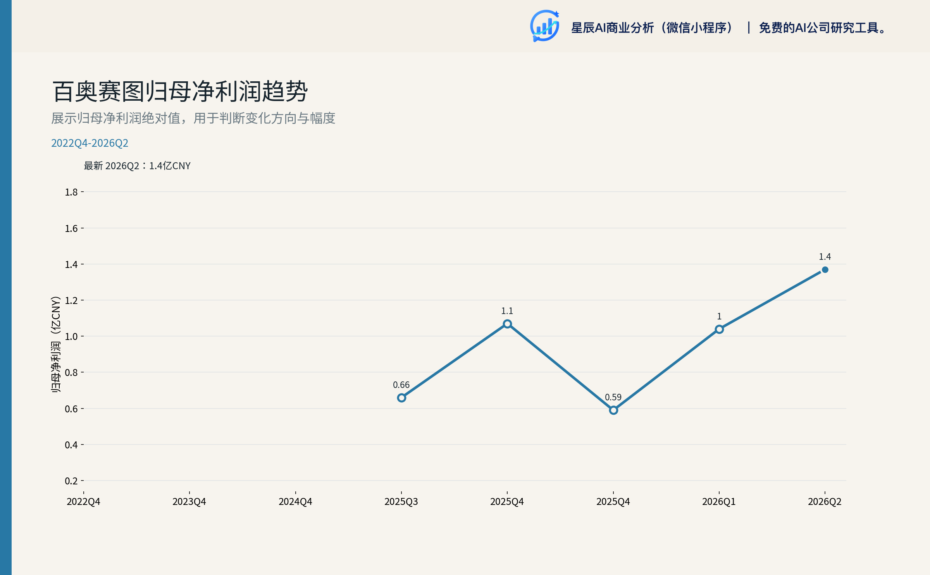Click the label 最新 2026Q2：1.4亿CNY
This screenshot has height=575, width=930.
[x=137, y=166]
